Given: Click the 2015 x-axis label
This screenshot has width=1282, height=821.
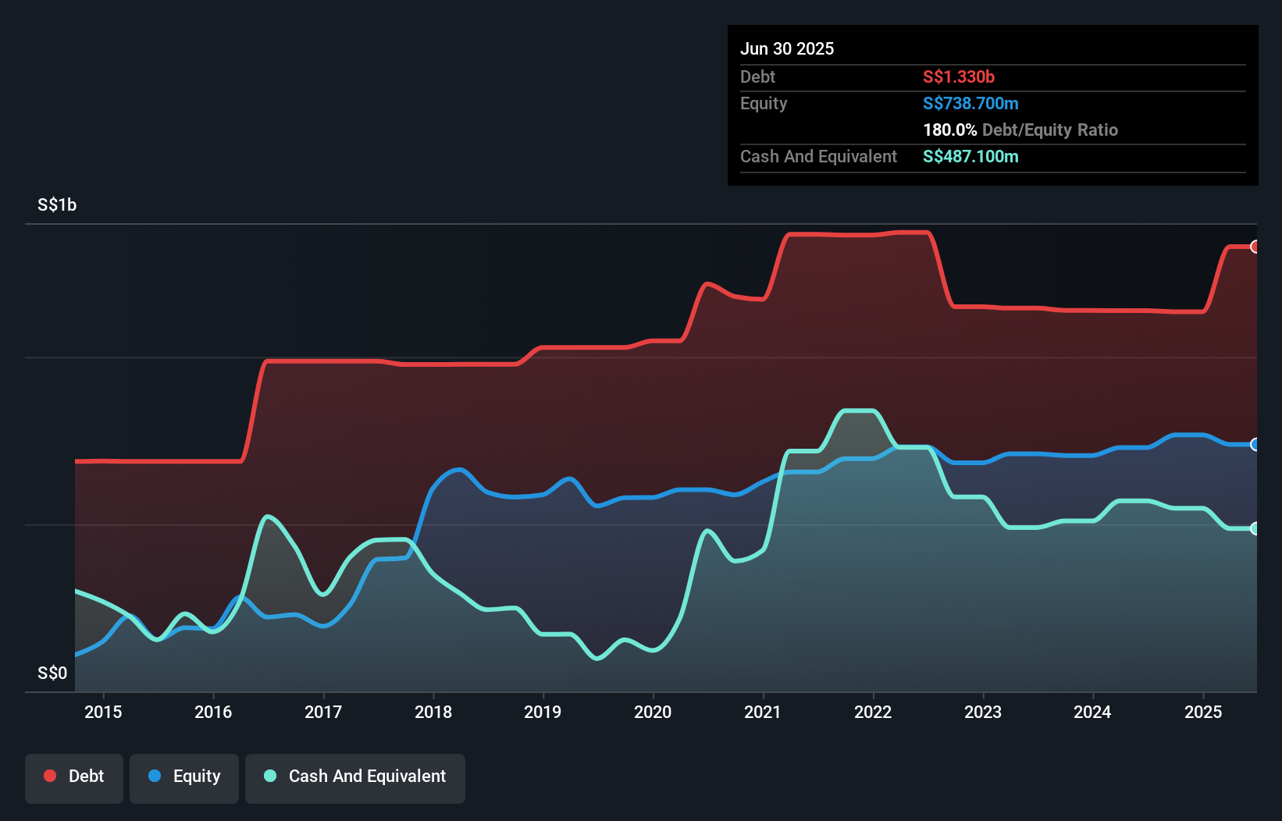Looking at the screenshot, I should tap(103, 712).
